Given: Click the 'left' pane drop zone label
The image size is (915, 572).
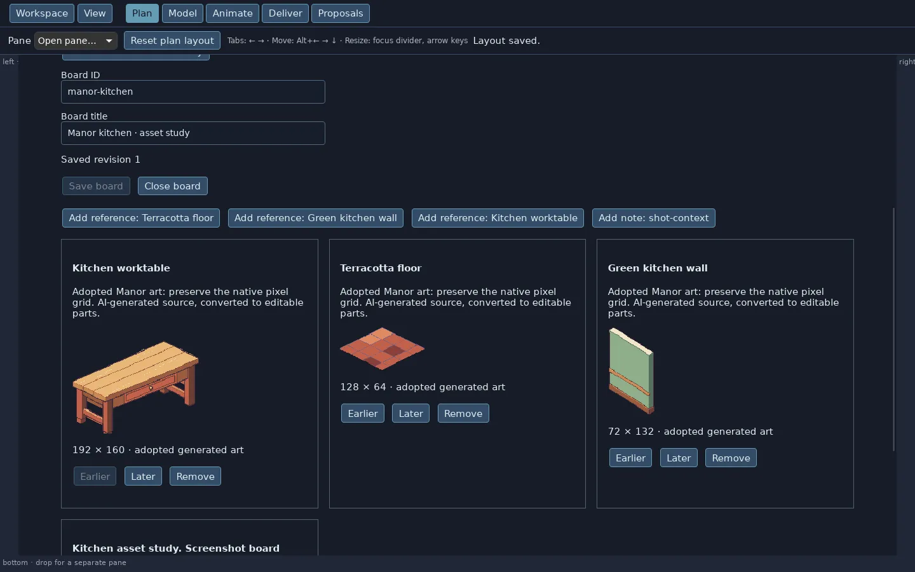Looking at the screenshot, I should (9, 62).
